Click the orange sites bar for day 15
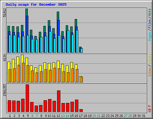This screenshot has width=153, height=119. point(73,75)
